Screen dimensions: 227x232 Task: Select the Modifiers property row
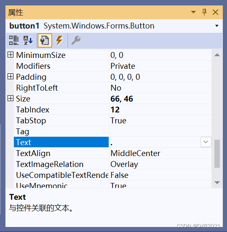(x=112, y=66)
